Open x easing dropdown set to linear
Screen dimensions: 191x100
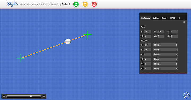166,45
